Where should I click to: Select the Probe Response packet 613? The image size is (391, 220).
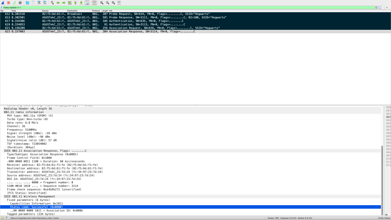[x=115, y=18]
